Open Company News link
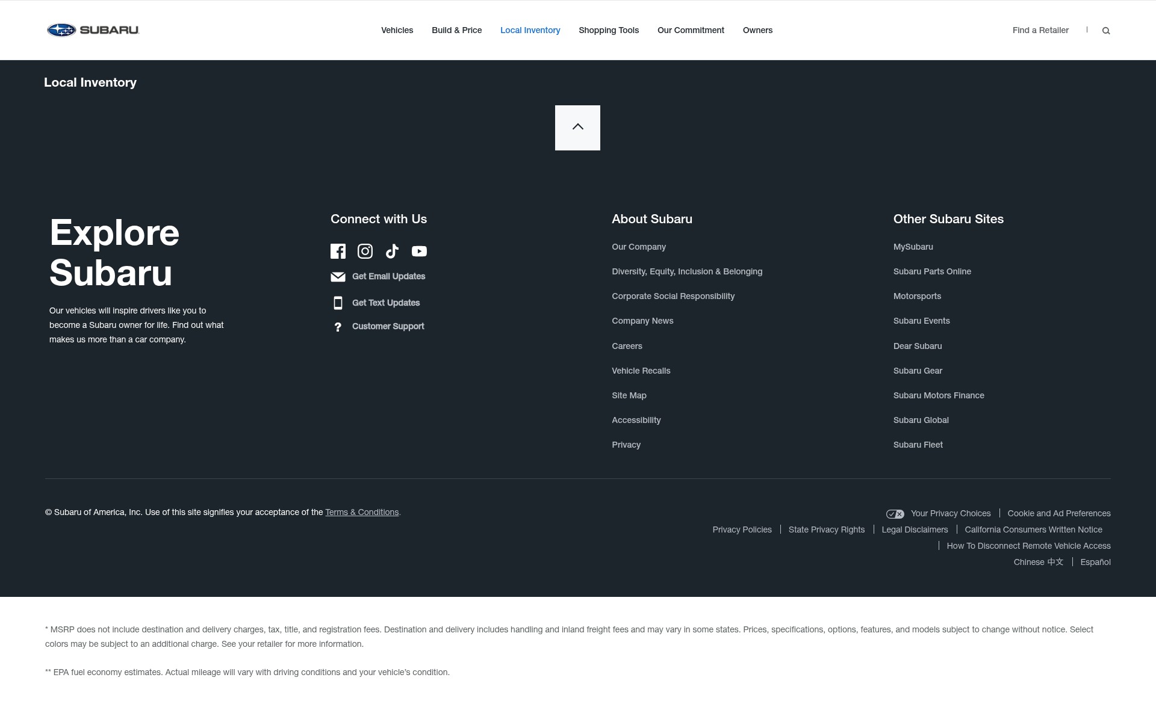 point(642,321)
